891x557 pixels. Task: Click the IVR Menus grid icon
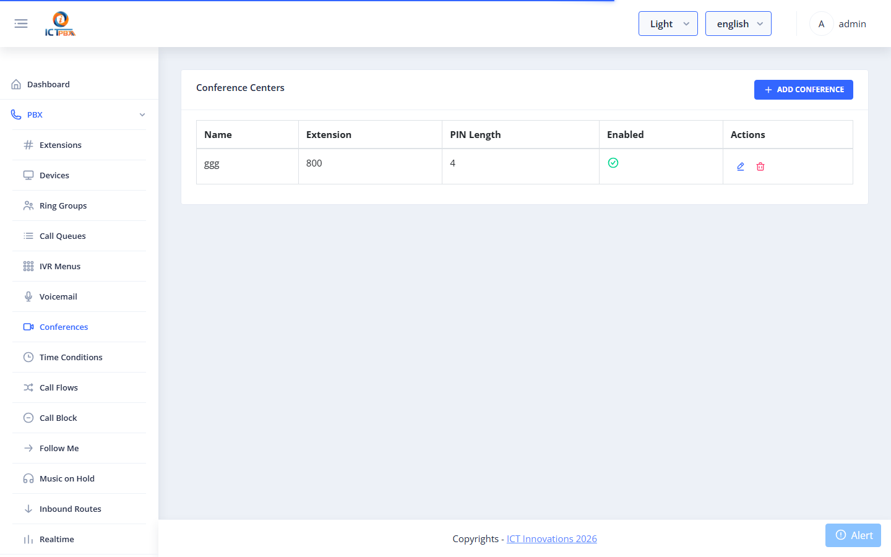pyautogui.click(x=28, y=266)
